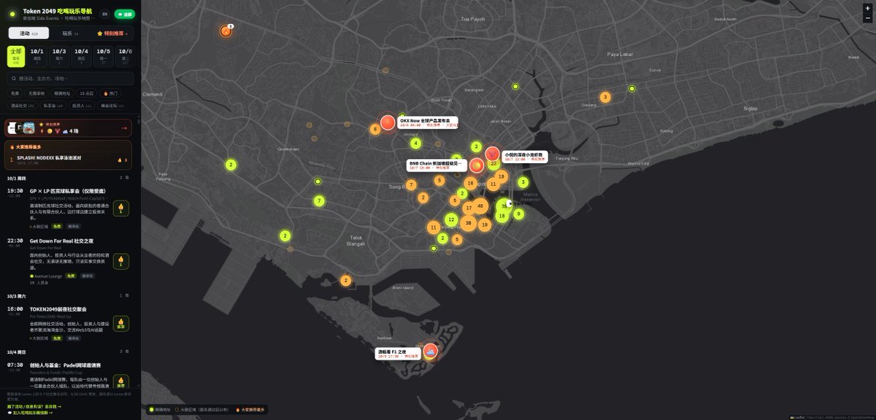Select the 10/5 date filter

104,56
